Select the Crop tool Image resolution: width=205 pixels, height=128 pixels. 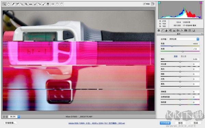click(26, 4)
